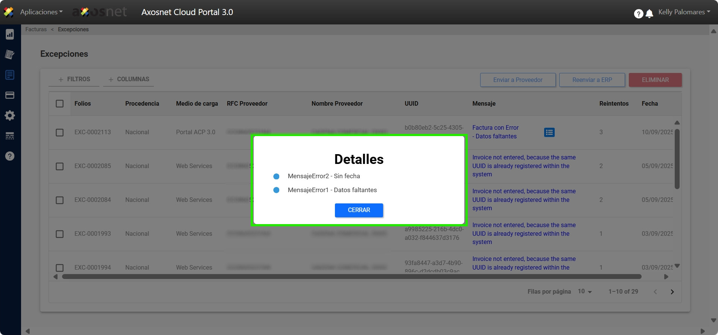Click the details list icon beside Factura con Error

click(x=549, y=132)
